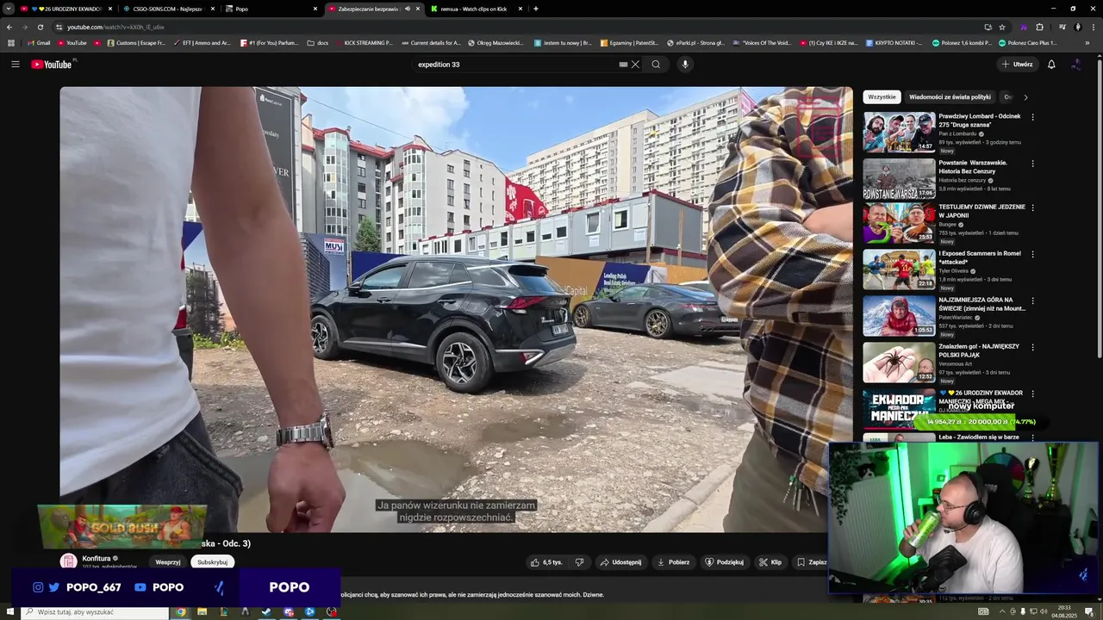Open Powstanie Warszawskie video thumbnail
The width and height of the screenshot is (1103, 620).
coord(899,178)
